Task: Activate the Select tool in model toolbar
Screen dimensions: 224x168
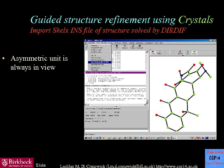Action: 159,53
